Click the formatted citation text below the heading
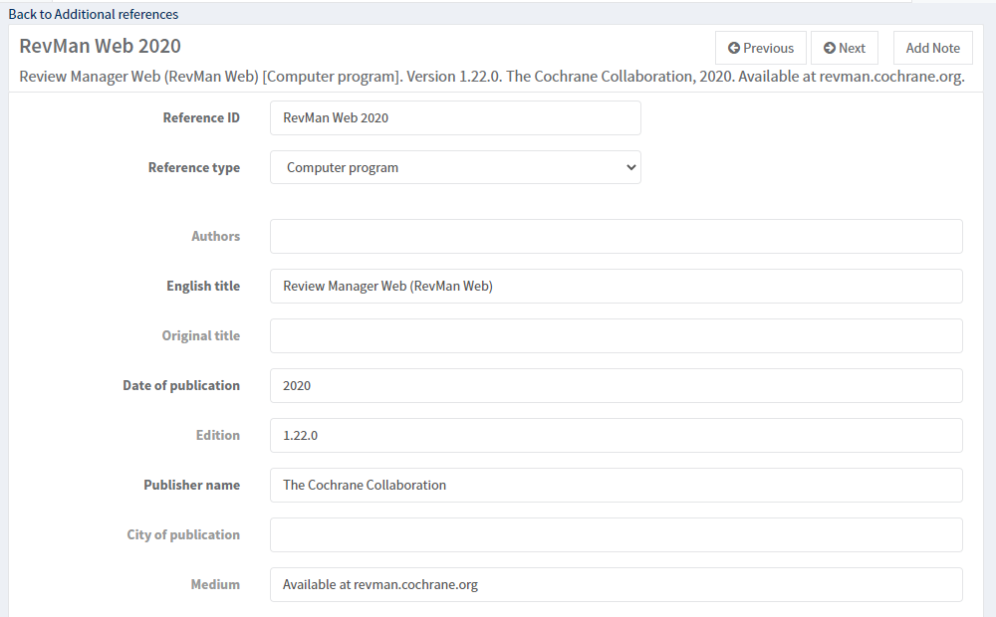This screenshot has height=617, width=996. pyautogui.click(x=491, y=77)
